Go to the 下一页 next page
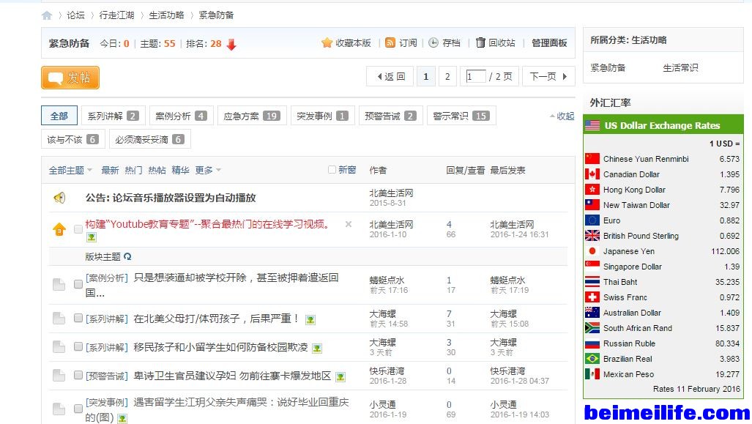752x424 pixels. 548,77
